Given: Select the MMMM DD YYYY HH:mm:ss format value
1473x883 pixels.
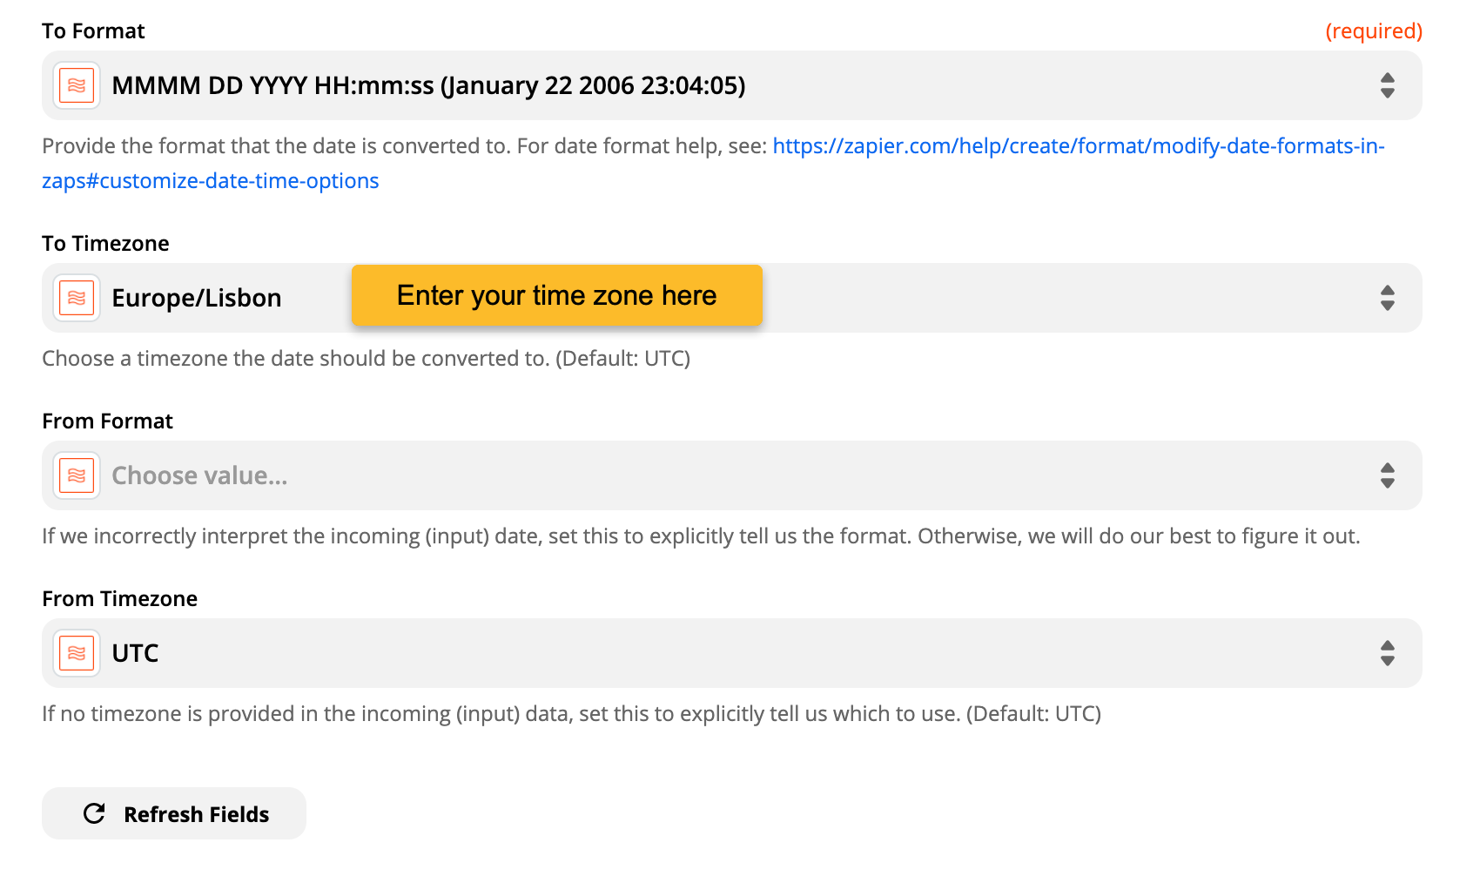Looking at the screenshot, I should pos(428,85).
